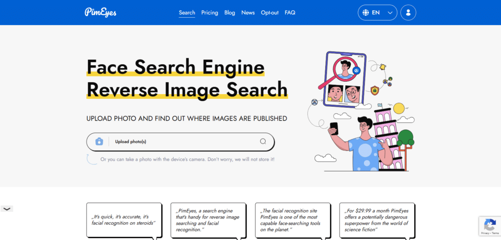Click the 'UPLOAD PHOTO AND FIND OUT' subtitle
Image resolution: width=501 pixels, height=240 pixels.
point(187,119)
